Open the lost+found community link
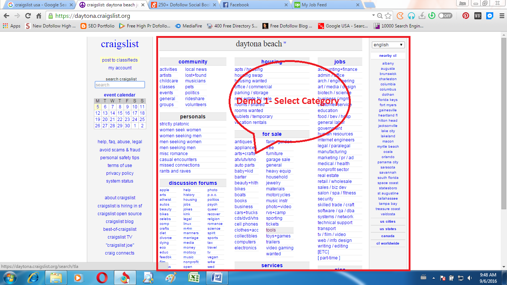 click(x=196, y=75)
